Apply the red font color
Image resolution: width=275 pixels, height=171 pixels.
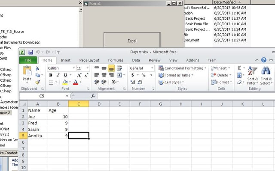coord(76,82)
